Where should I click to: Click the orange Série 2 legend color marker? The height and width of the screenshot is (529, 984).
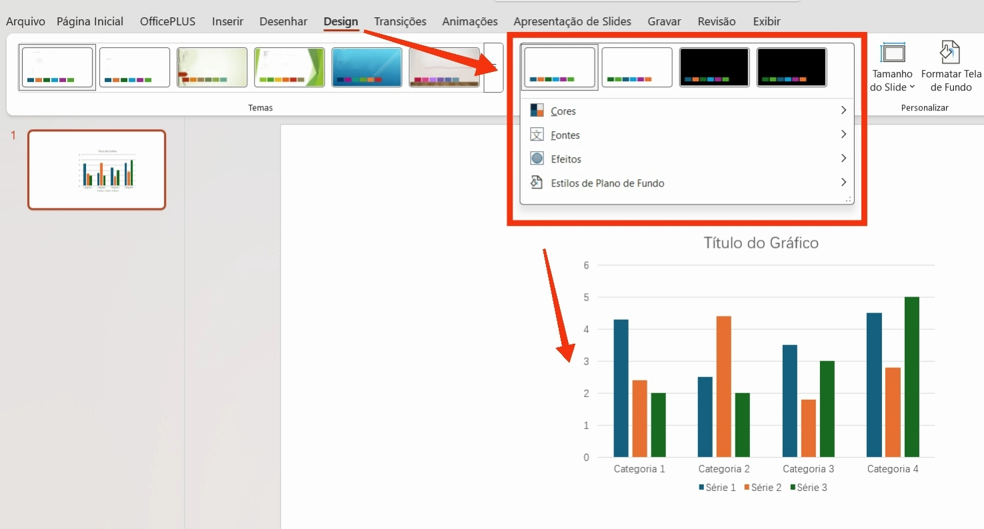tap(747, 488)
